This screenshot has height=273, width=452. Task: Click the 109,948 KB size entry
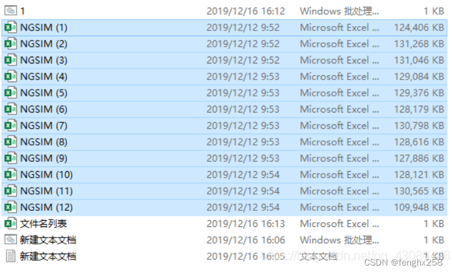click(x=418, y=207)
